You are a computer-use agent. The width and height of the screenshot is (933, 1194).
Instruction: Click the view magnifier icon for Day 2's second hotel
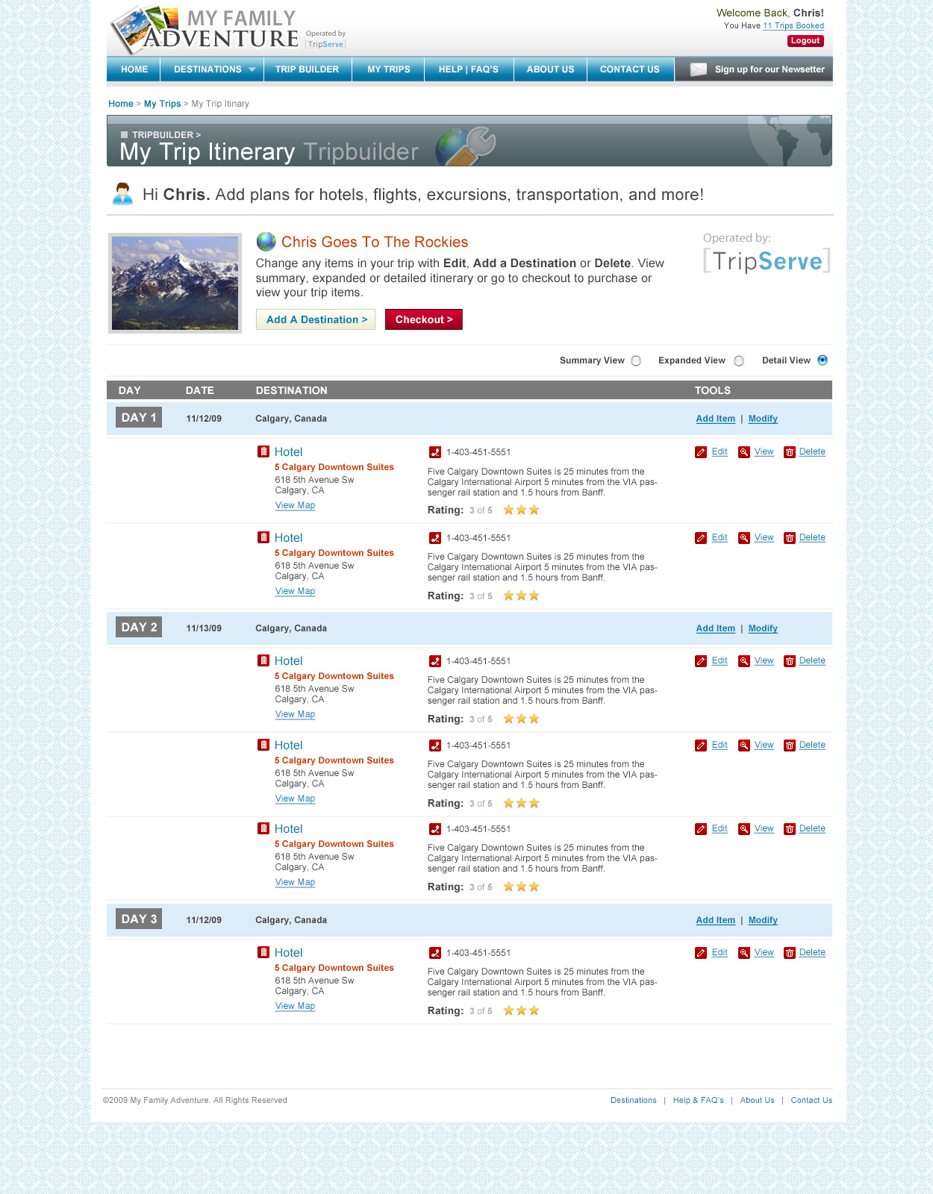pyautogui.click(x=744, y=746)
